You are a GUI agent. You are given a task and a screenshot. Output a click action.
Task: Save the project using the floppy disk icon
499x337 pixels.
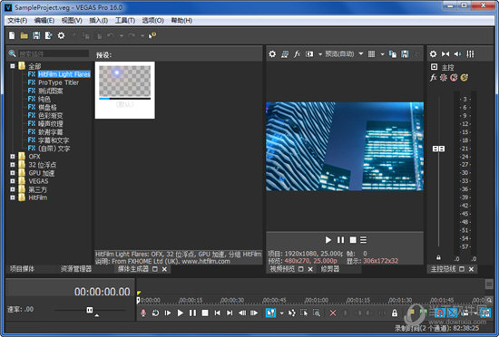(x=36, y=35)
